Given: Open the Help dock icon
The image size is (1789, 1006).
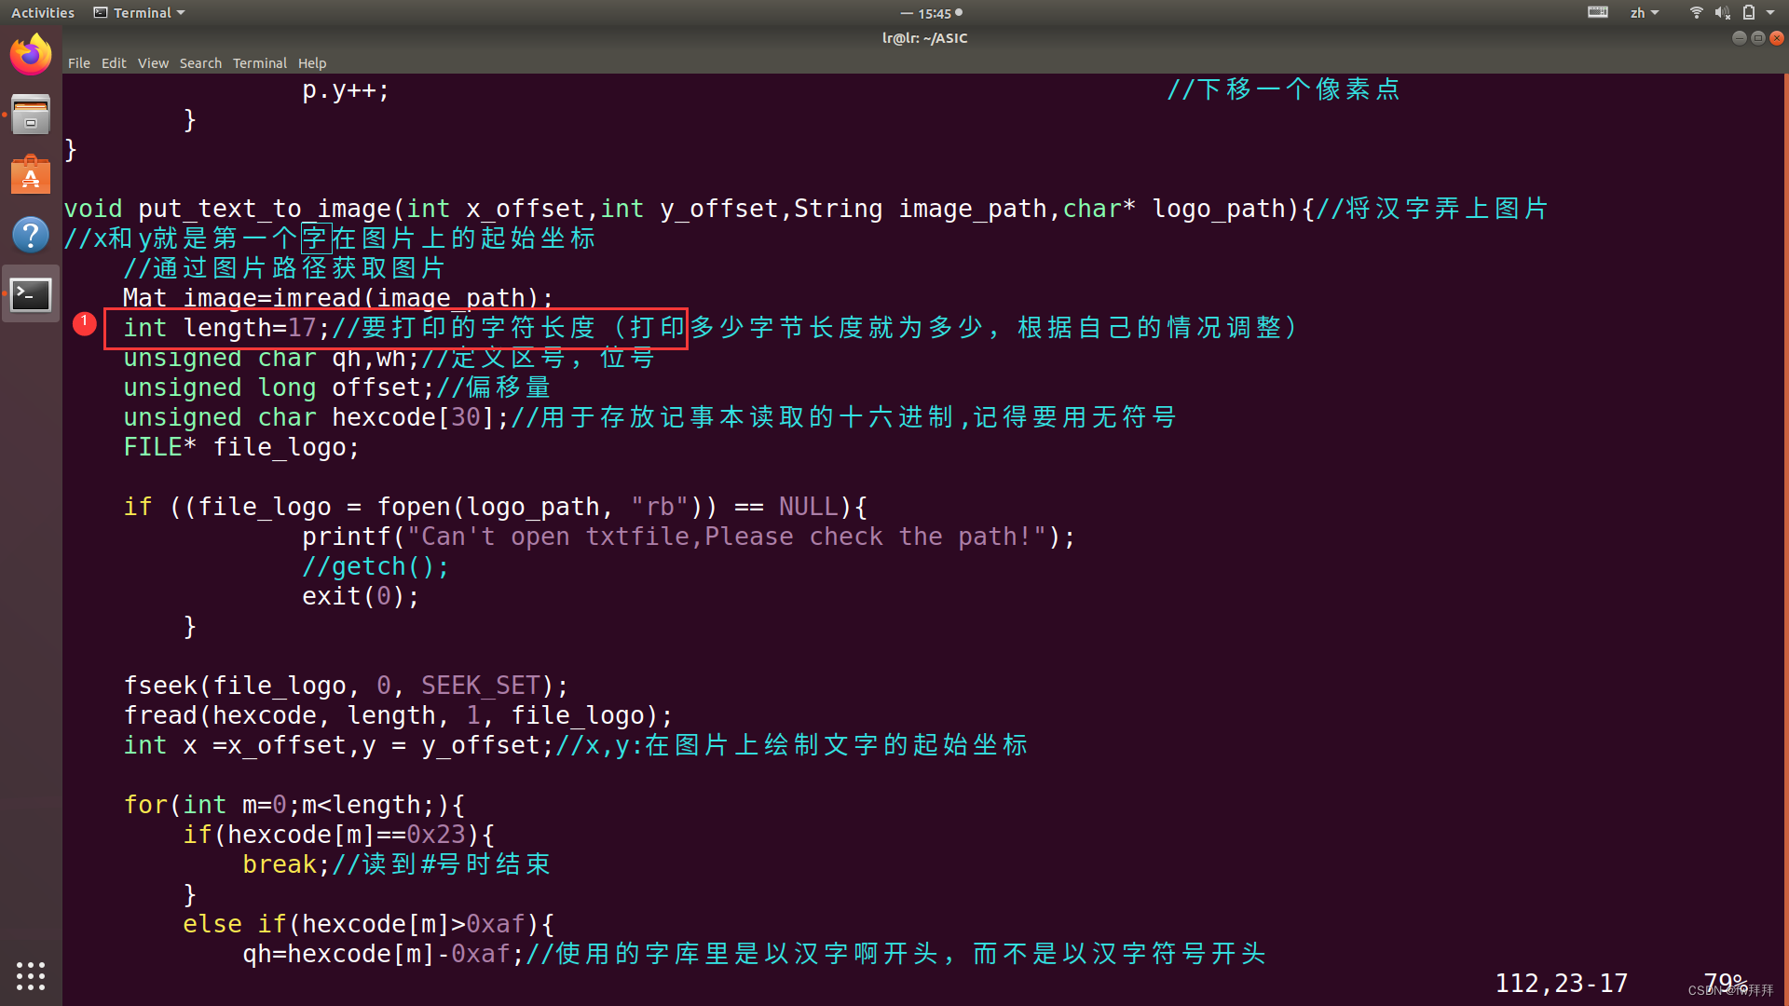Looking at the screenshot, I should click(31, 235).
